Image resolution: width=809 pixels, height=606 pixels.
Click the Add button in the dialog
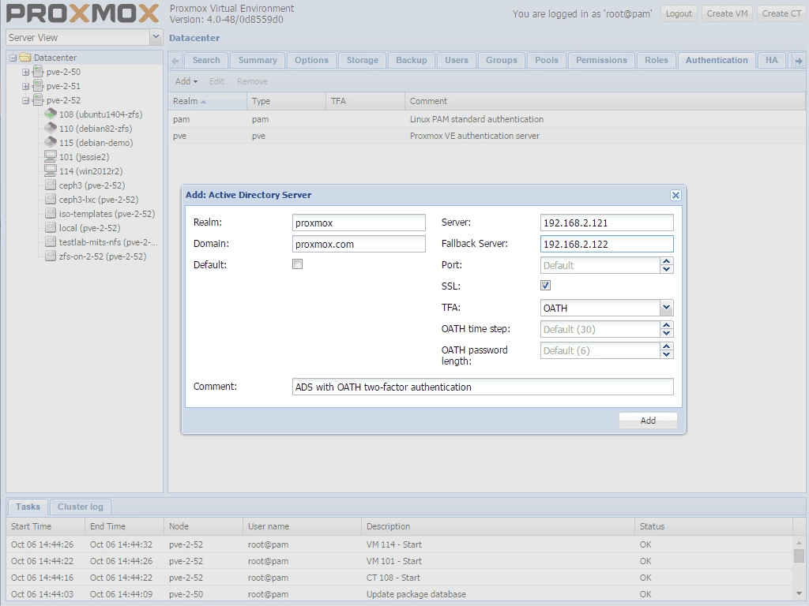pos(648,421)
